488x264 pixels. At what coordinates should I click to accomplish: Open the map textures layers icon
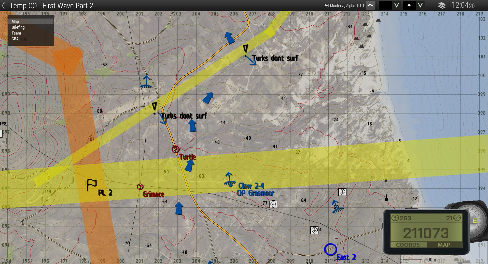pyautogui.click(x=442, y=5)
